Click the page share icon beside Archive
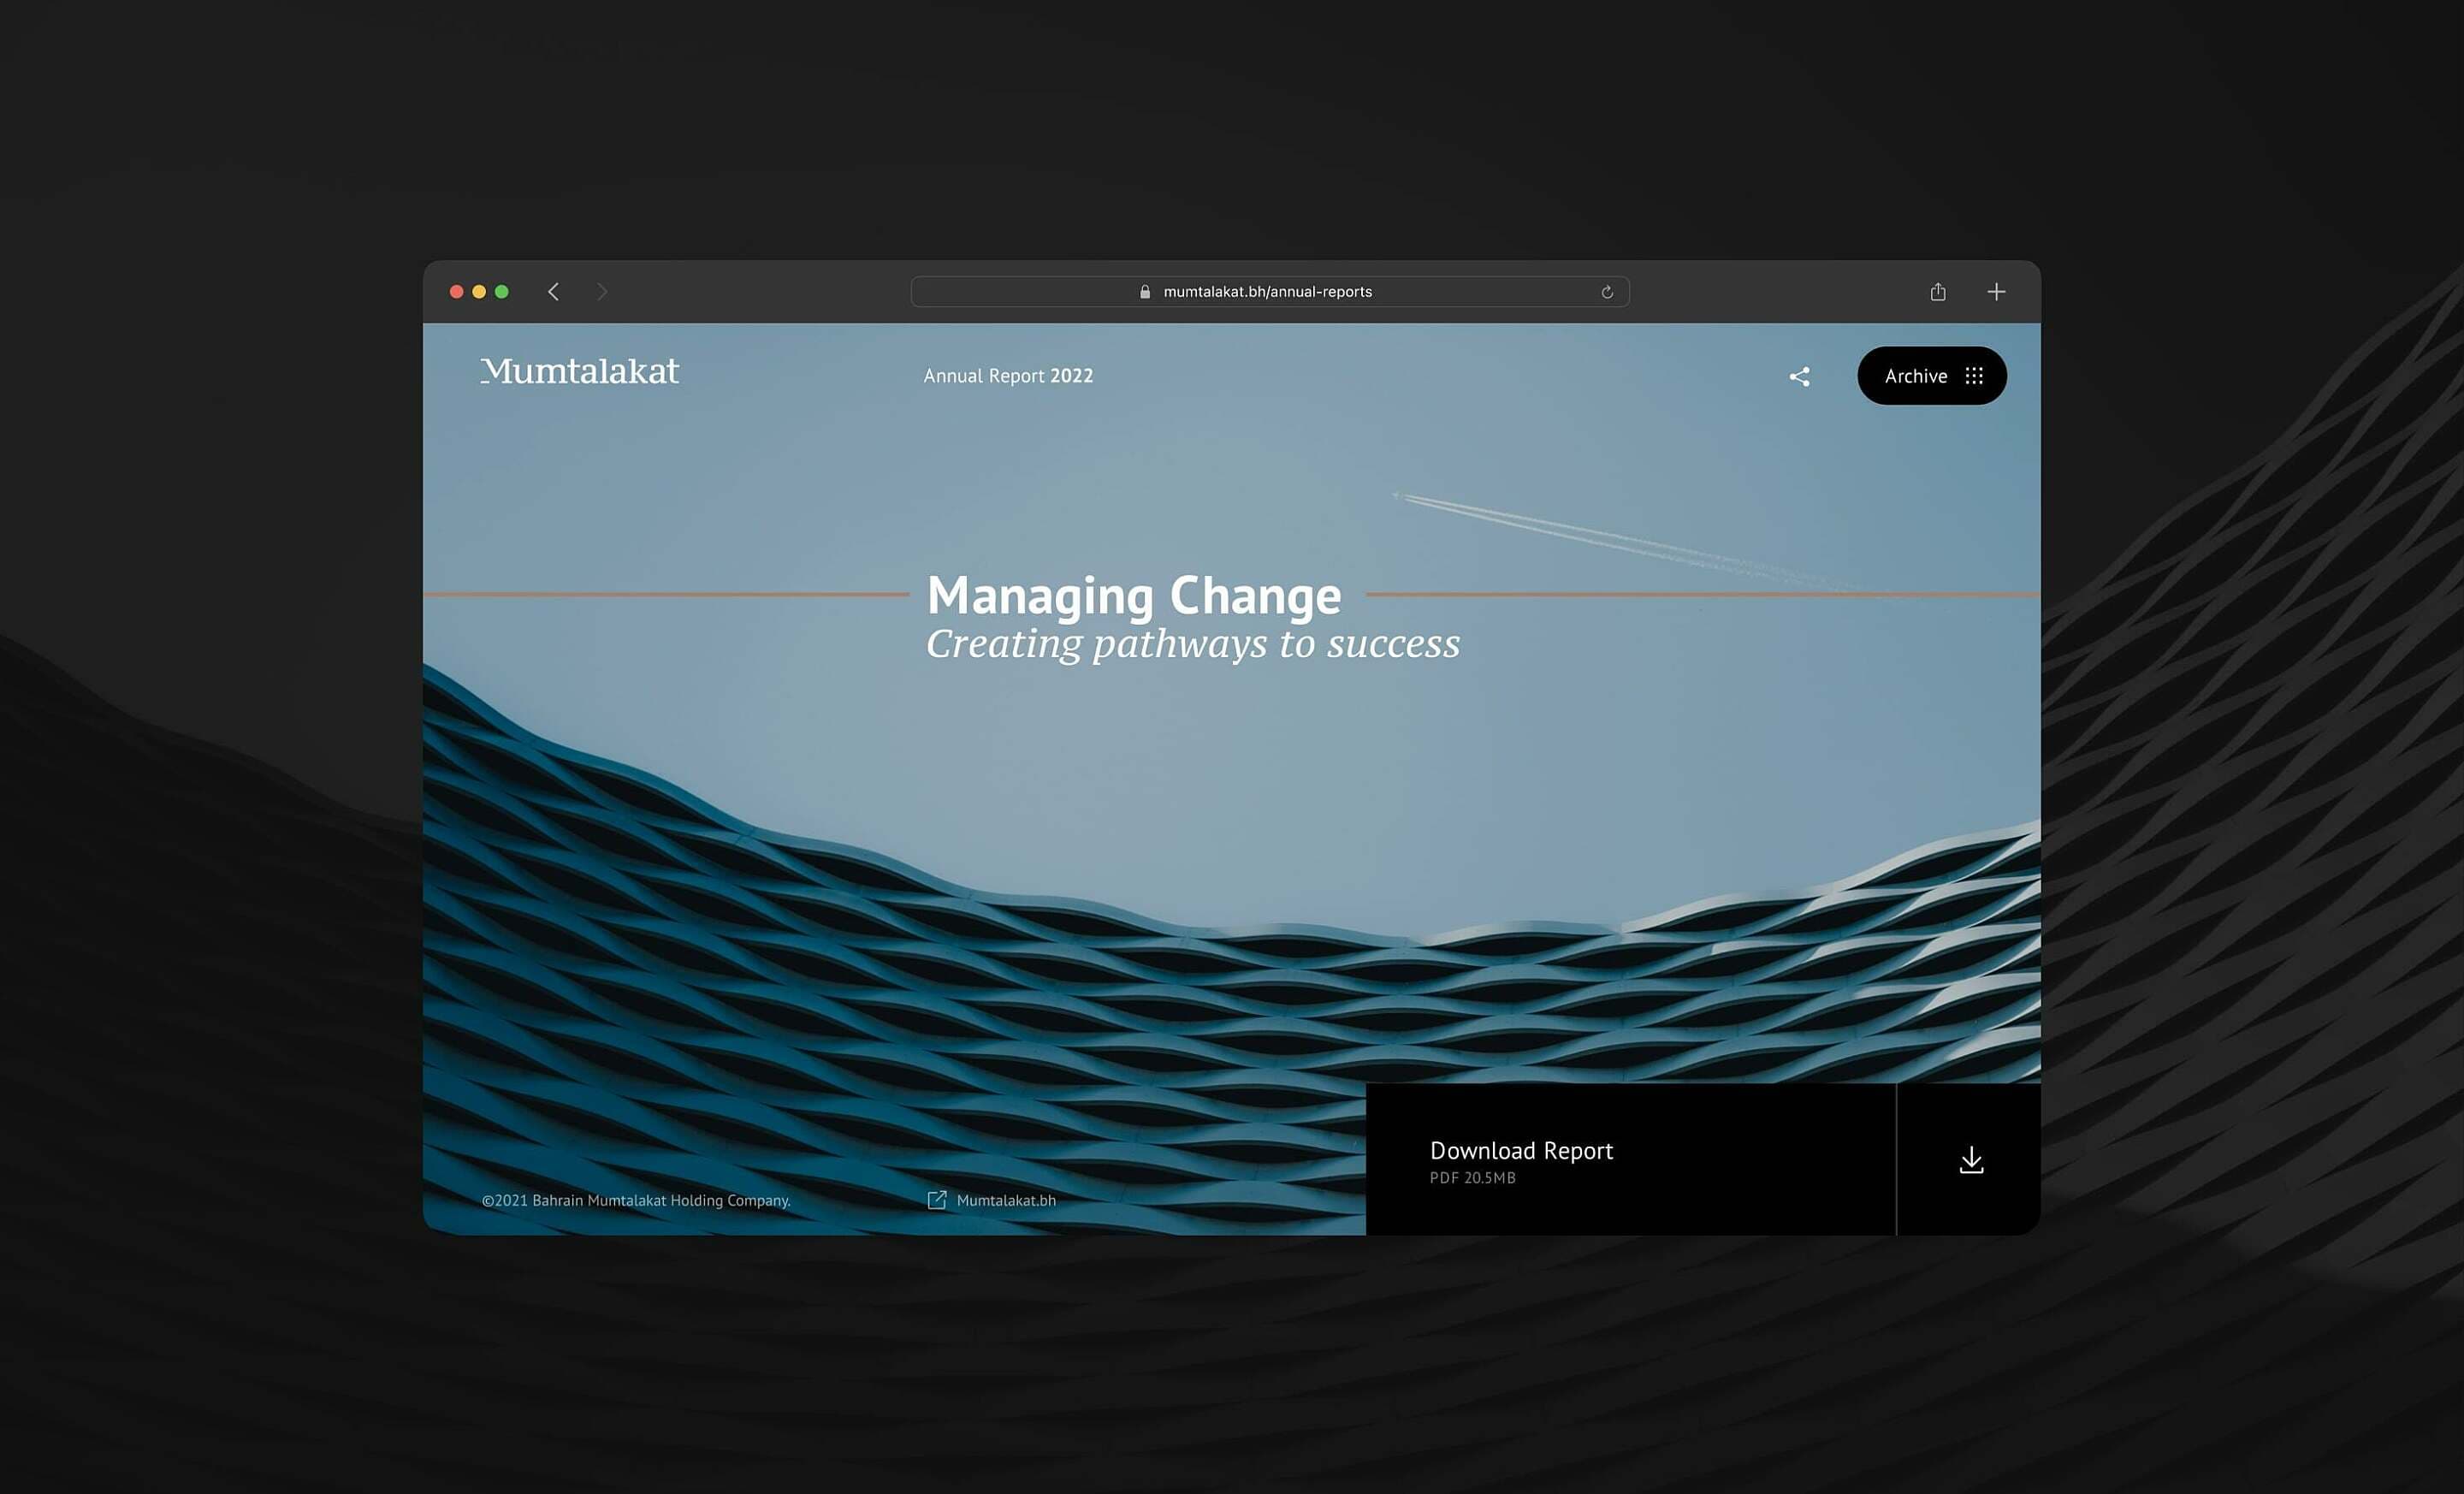Screen dimensions: 2464x1494 pyautogui.click(x=1799, y=376)
